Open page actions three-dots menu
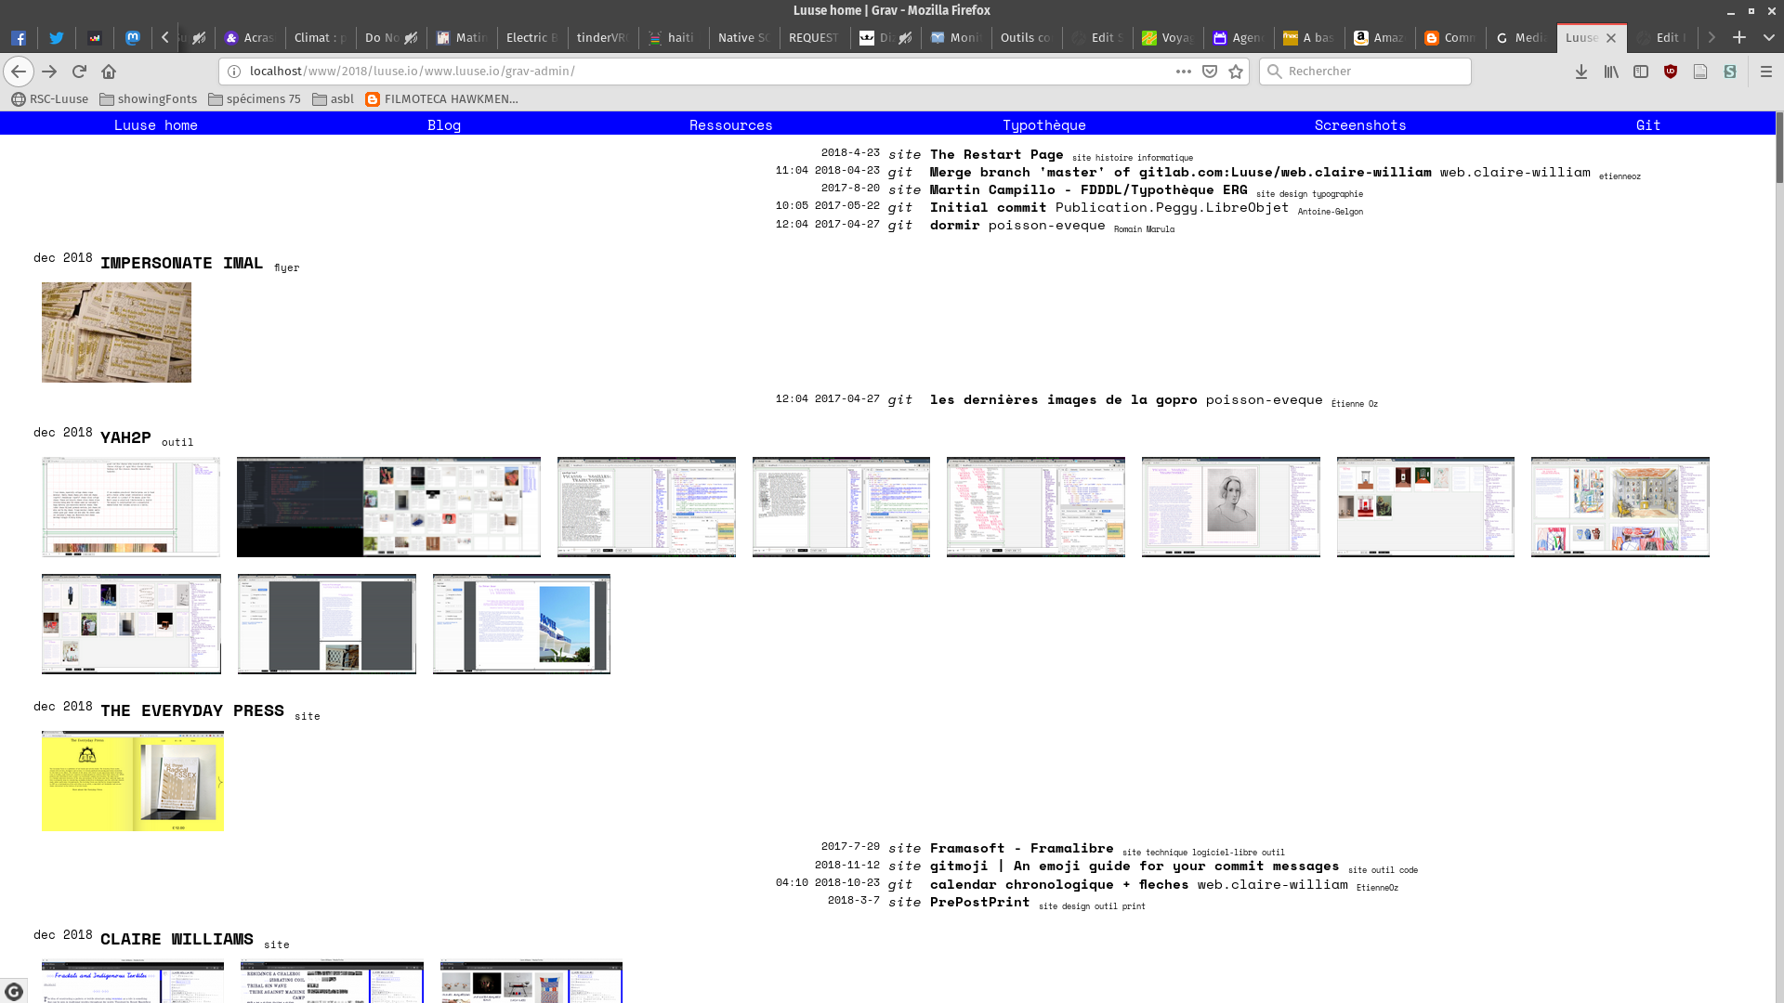 1183,72
